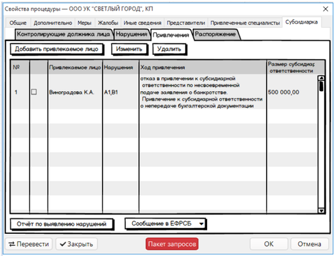Open Отчёт по выявлению нарушений
This screenshot has height=256, width=335.
(62, 224)
